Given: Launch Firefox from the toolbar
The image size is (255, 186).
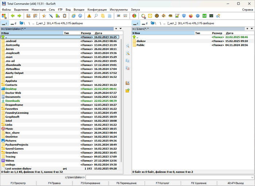Looking at the screenshot, I should 191,16.
